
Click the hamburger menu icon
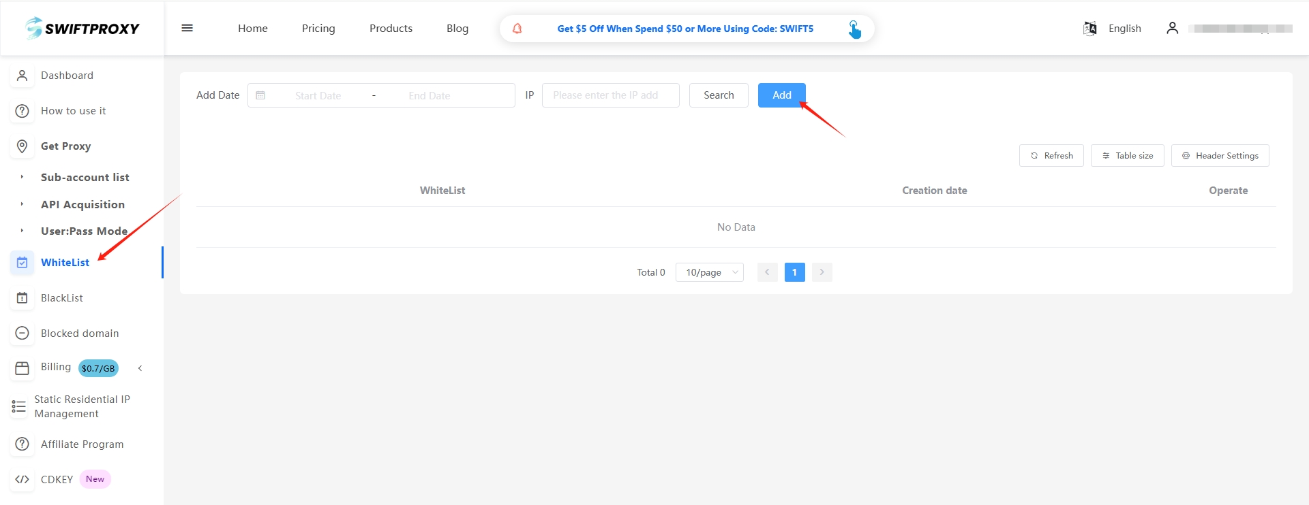click(x=187, y=29)
